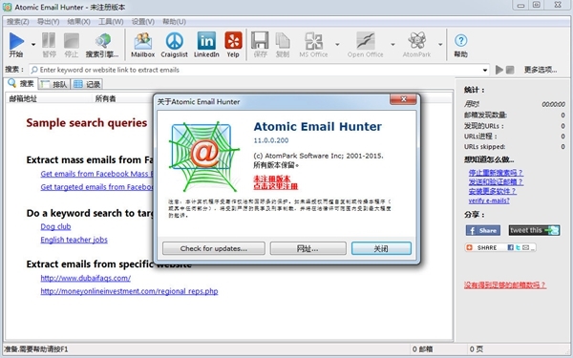Expand the AtomPark dropdown arrow

click(x=440, y=44)
